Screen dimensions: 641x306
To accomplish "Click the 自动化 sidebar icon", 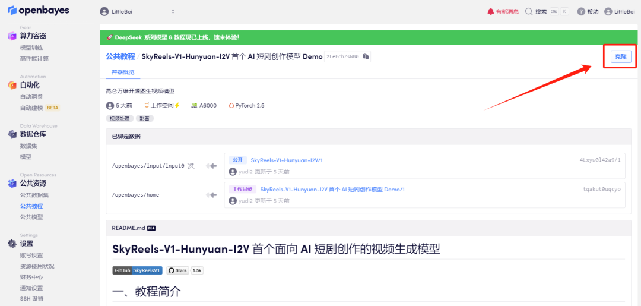I will point(12,85).
